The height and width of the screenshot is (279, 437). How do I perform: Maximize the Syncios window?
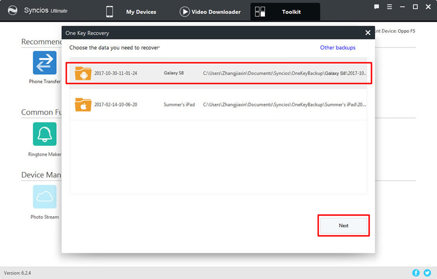click(x=415, y=7)
